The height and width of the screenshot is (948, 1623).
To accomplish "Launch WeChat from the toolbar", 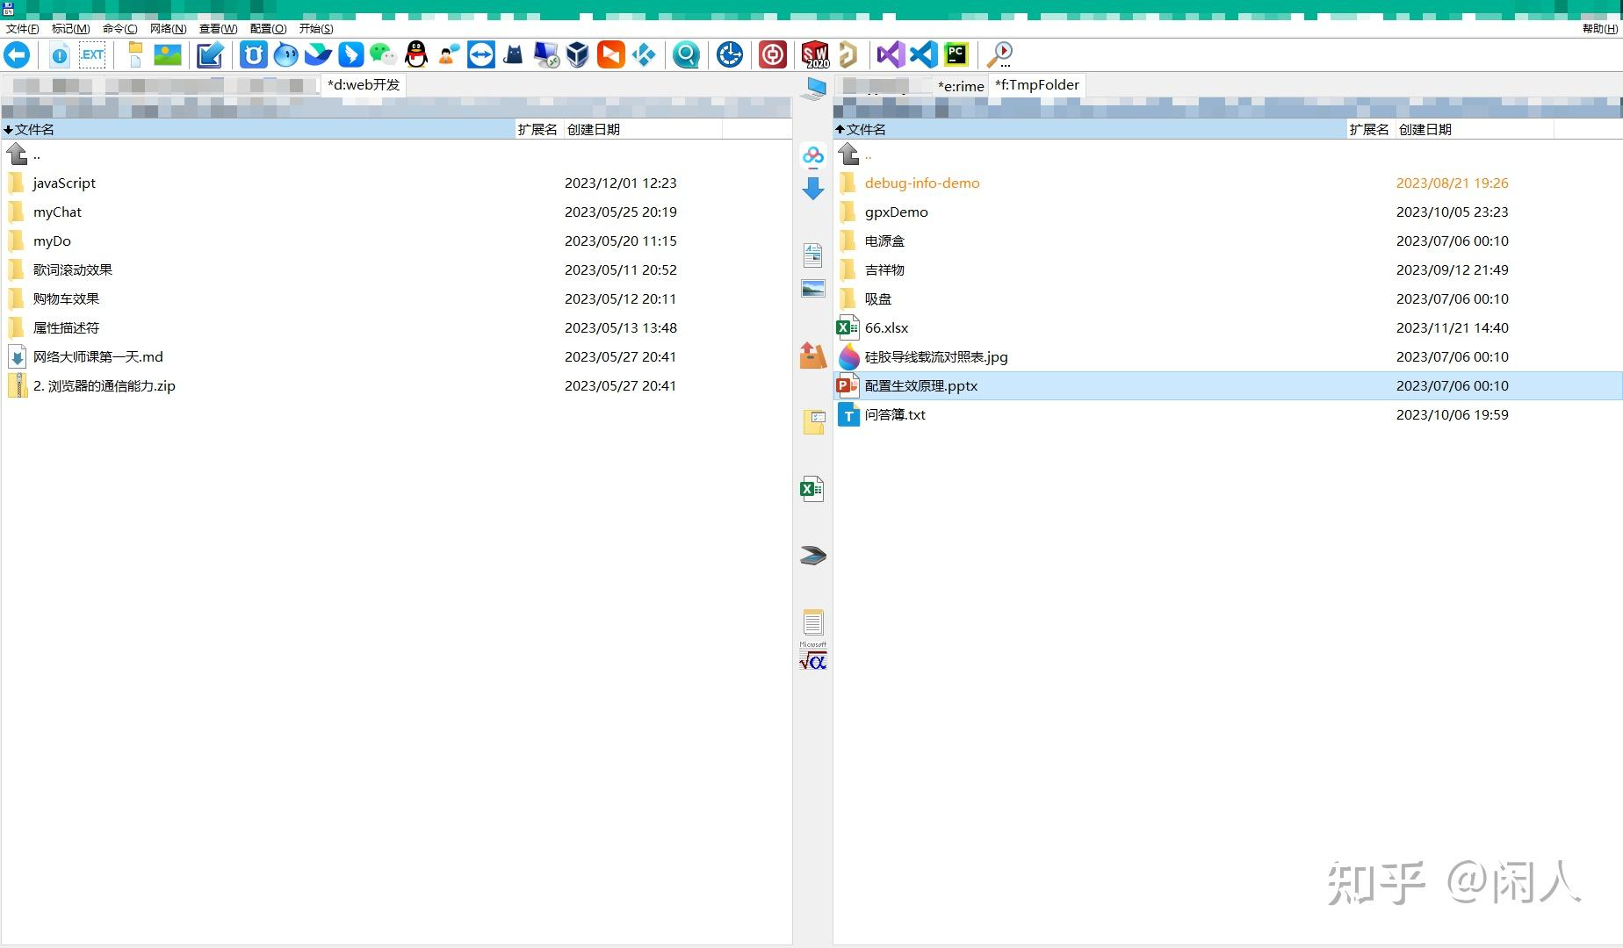I will pos(383,55).
